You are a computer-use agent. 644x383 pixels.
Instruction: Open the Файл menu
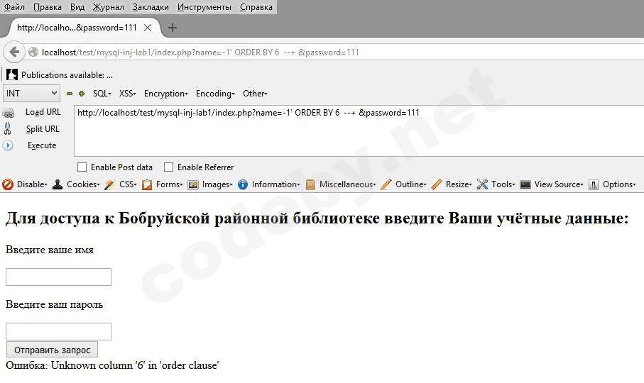pyautogui.click(x=14, y=7)
